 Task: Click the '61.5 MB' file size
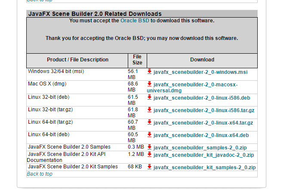pos(133,100)
